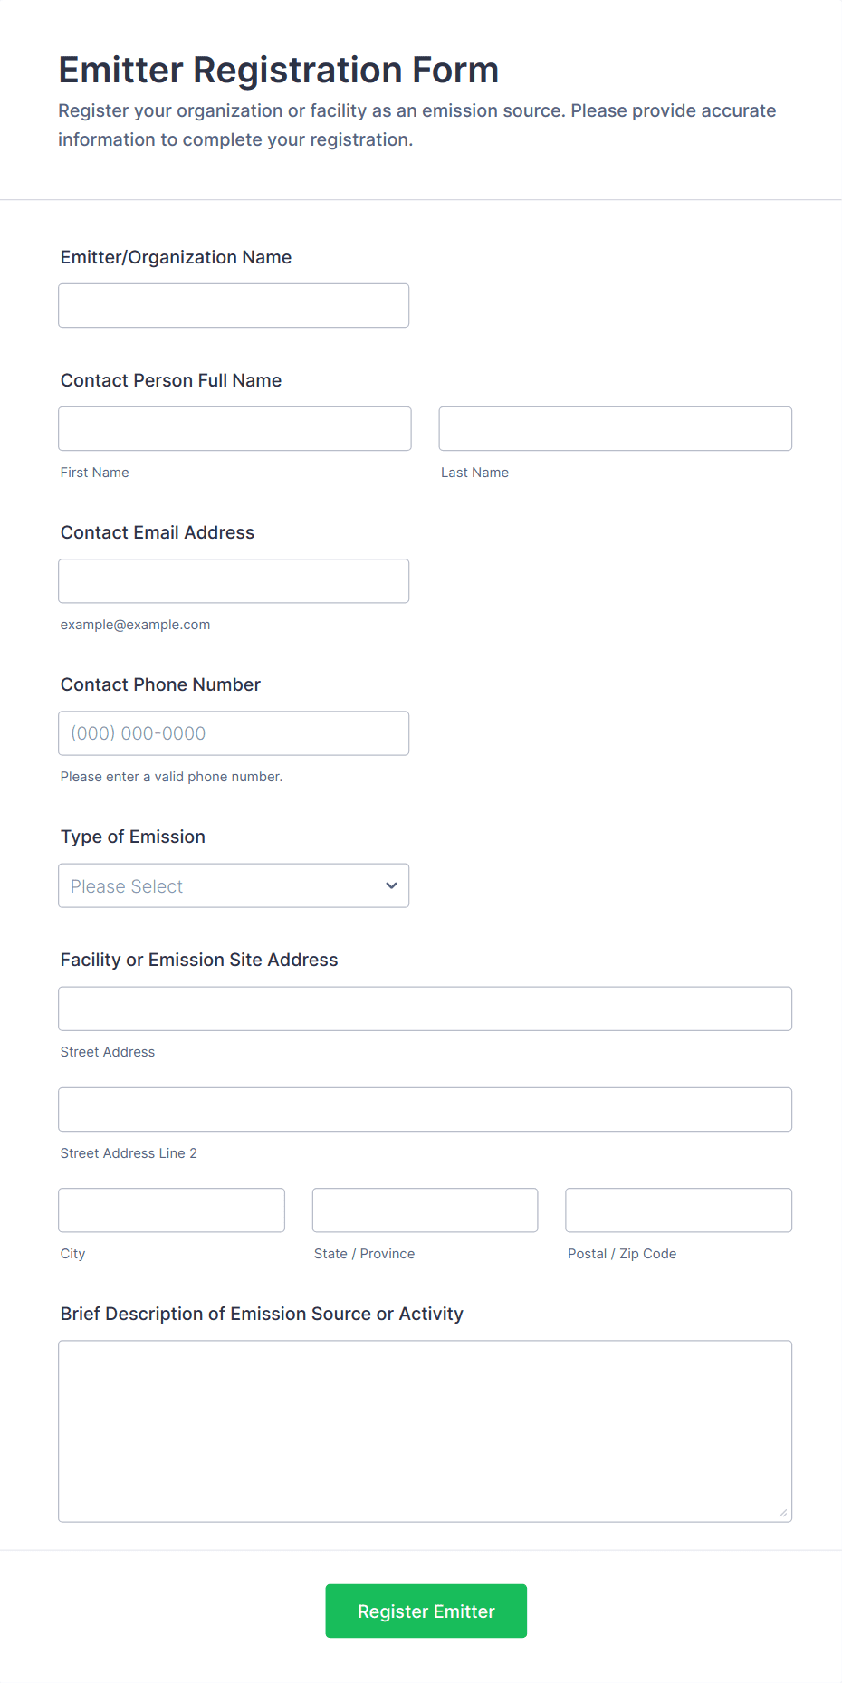Click the Type of Emission chevron arrow
The image size is (842, 1683).
pos(391,885)
